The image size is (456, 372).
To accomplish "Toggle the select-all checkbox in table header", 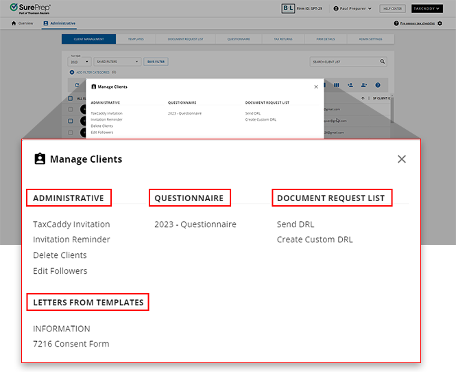I will (x=71, y=98).
